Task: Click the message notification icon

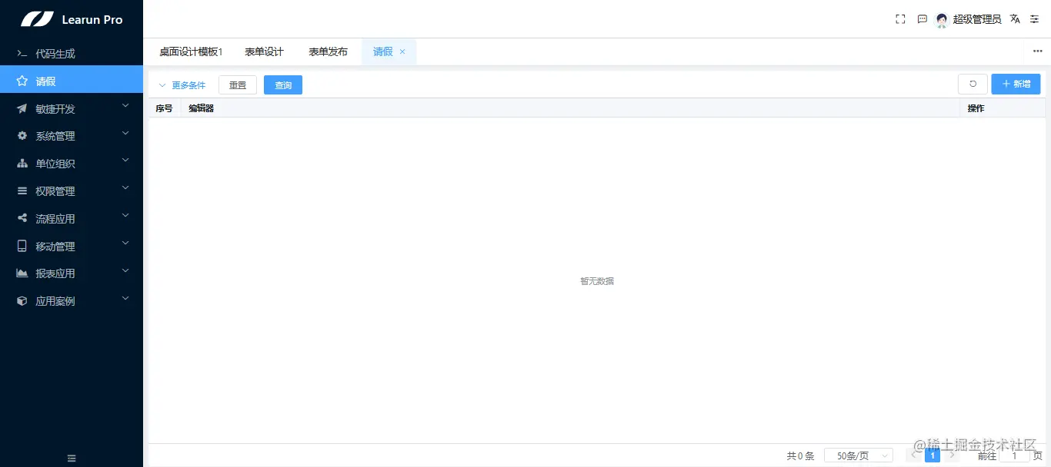Action: pyautogui.click(x=922, y=18)
